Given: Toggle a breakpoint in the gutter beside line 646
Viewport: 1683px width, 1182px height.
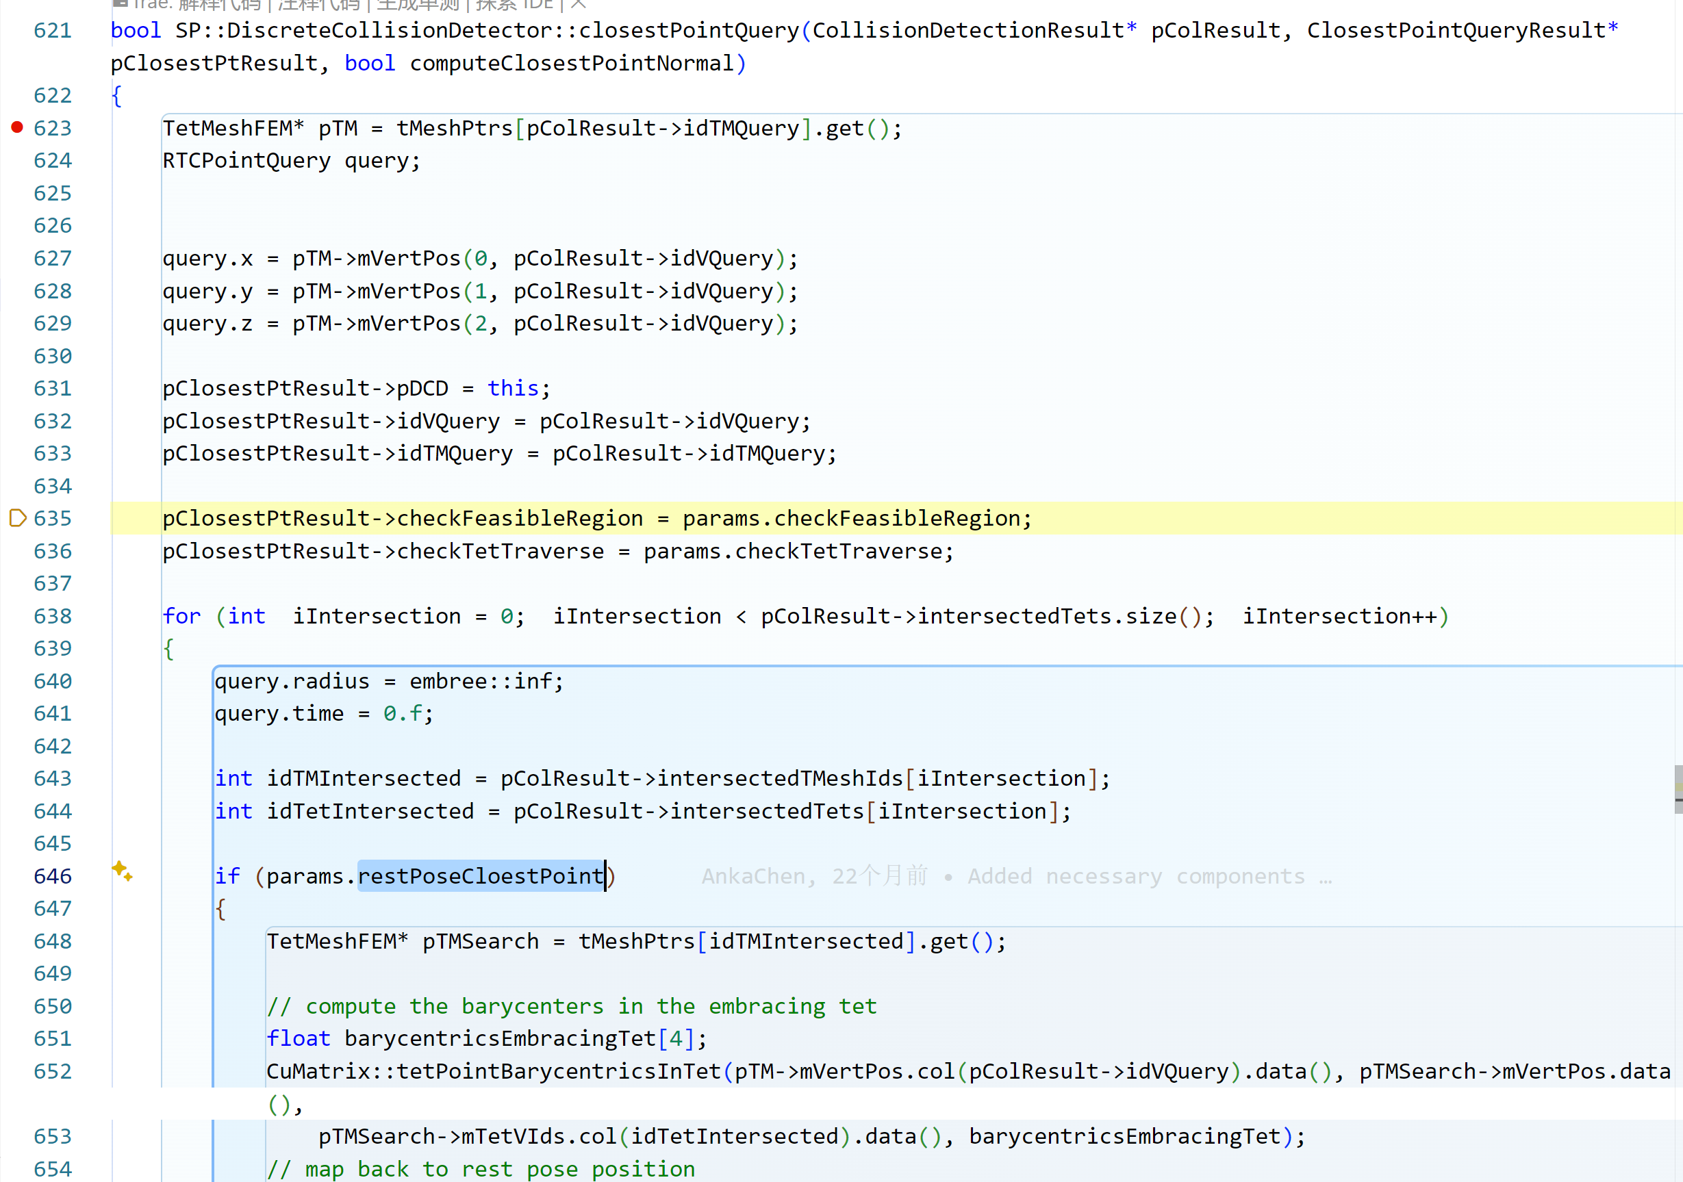Looking at the screenshot, I should [x=17, y=877].
